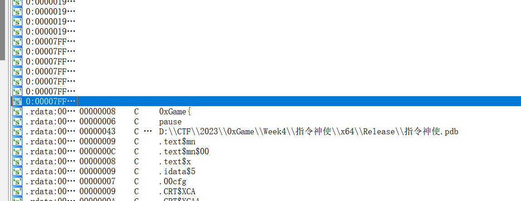This screenshot has height=201, width=521.
Task: Click the string icon next to .00cfg
Action: click(17, 181)
